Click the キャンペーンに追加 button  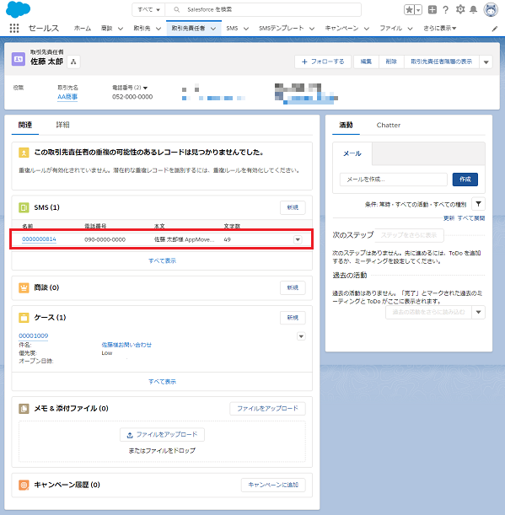click(x=273, y=485)
